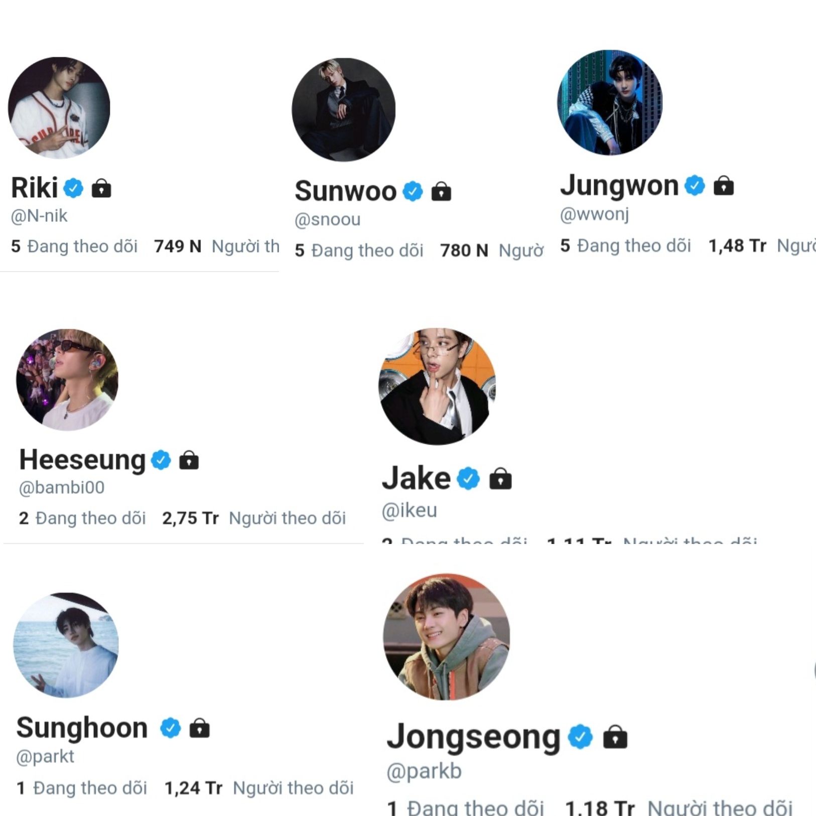
Task: Click Jongseong's blue verified badge
Action: coord(581,737)
